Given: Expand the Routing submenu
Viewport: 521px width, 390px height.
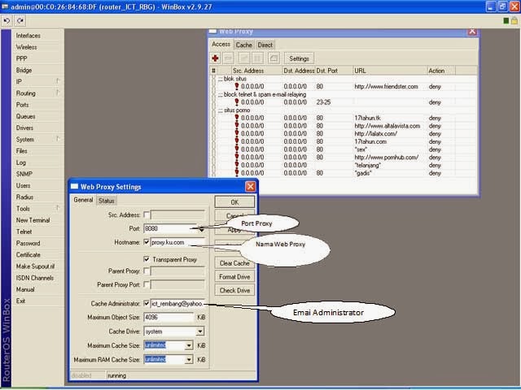Looking at the screenshot, I should 58,93.
